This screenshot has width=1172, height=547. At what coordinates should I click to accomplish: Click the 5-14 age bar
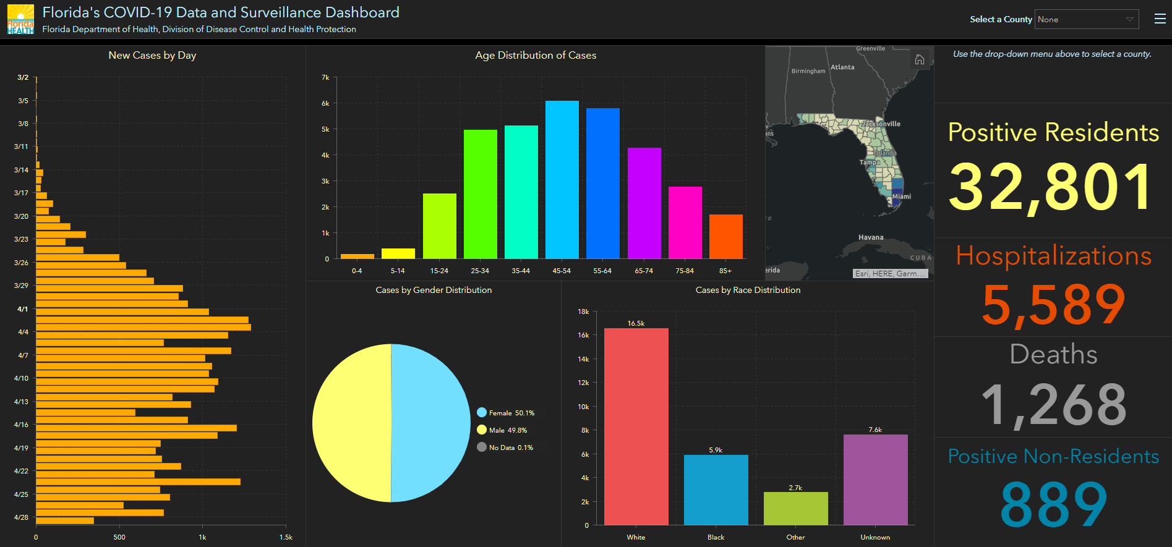point(398,253)
